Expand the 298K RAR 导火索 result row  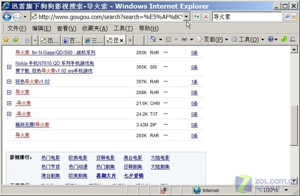point(9,92)
